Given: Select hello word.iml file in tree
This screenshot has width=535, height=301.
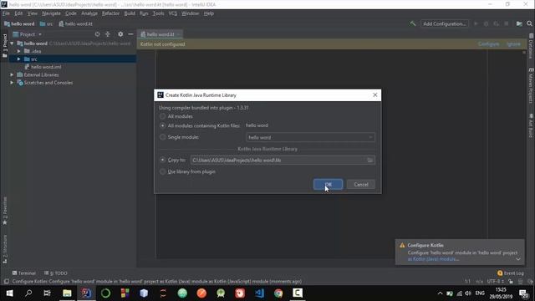Looking at the screenshot, I should pos(46,67).
